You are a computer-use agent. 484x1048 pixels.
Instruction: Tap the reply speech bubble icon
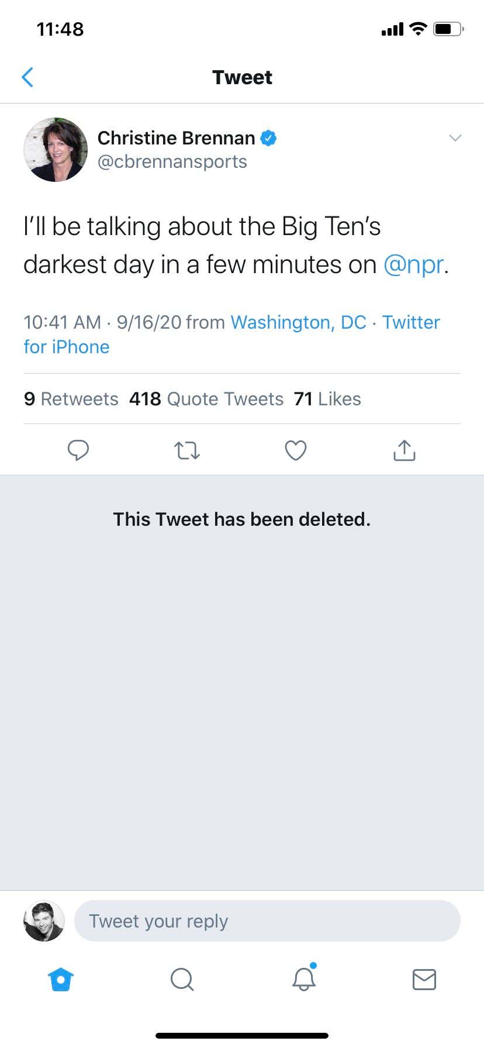[x=78, y=450]
